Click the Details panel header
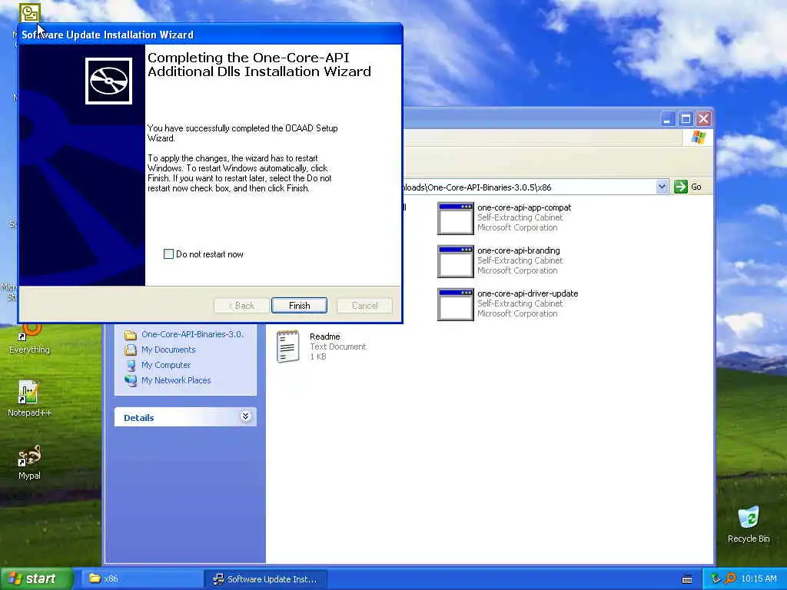The height and width of the screenshot is (590, 787). click(x=185, y=417)
